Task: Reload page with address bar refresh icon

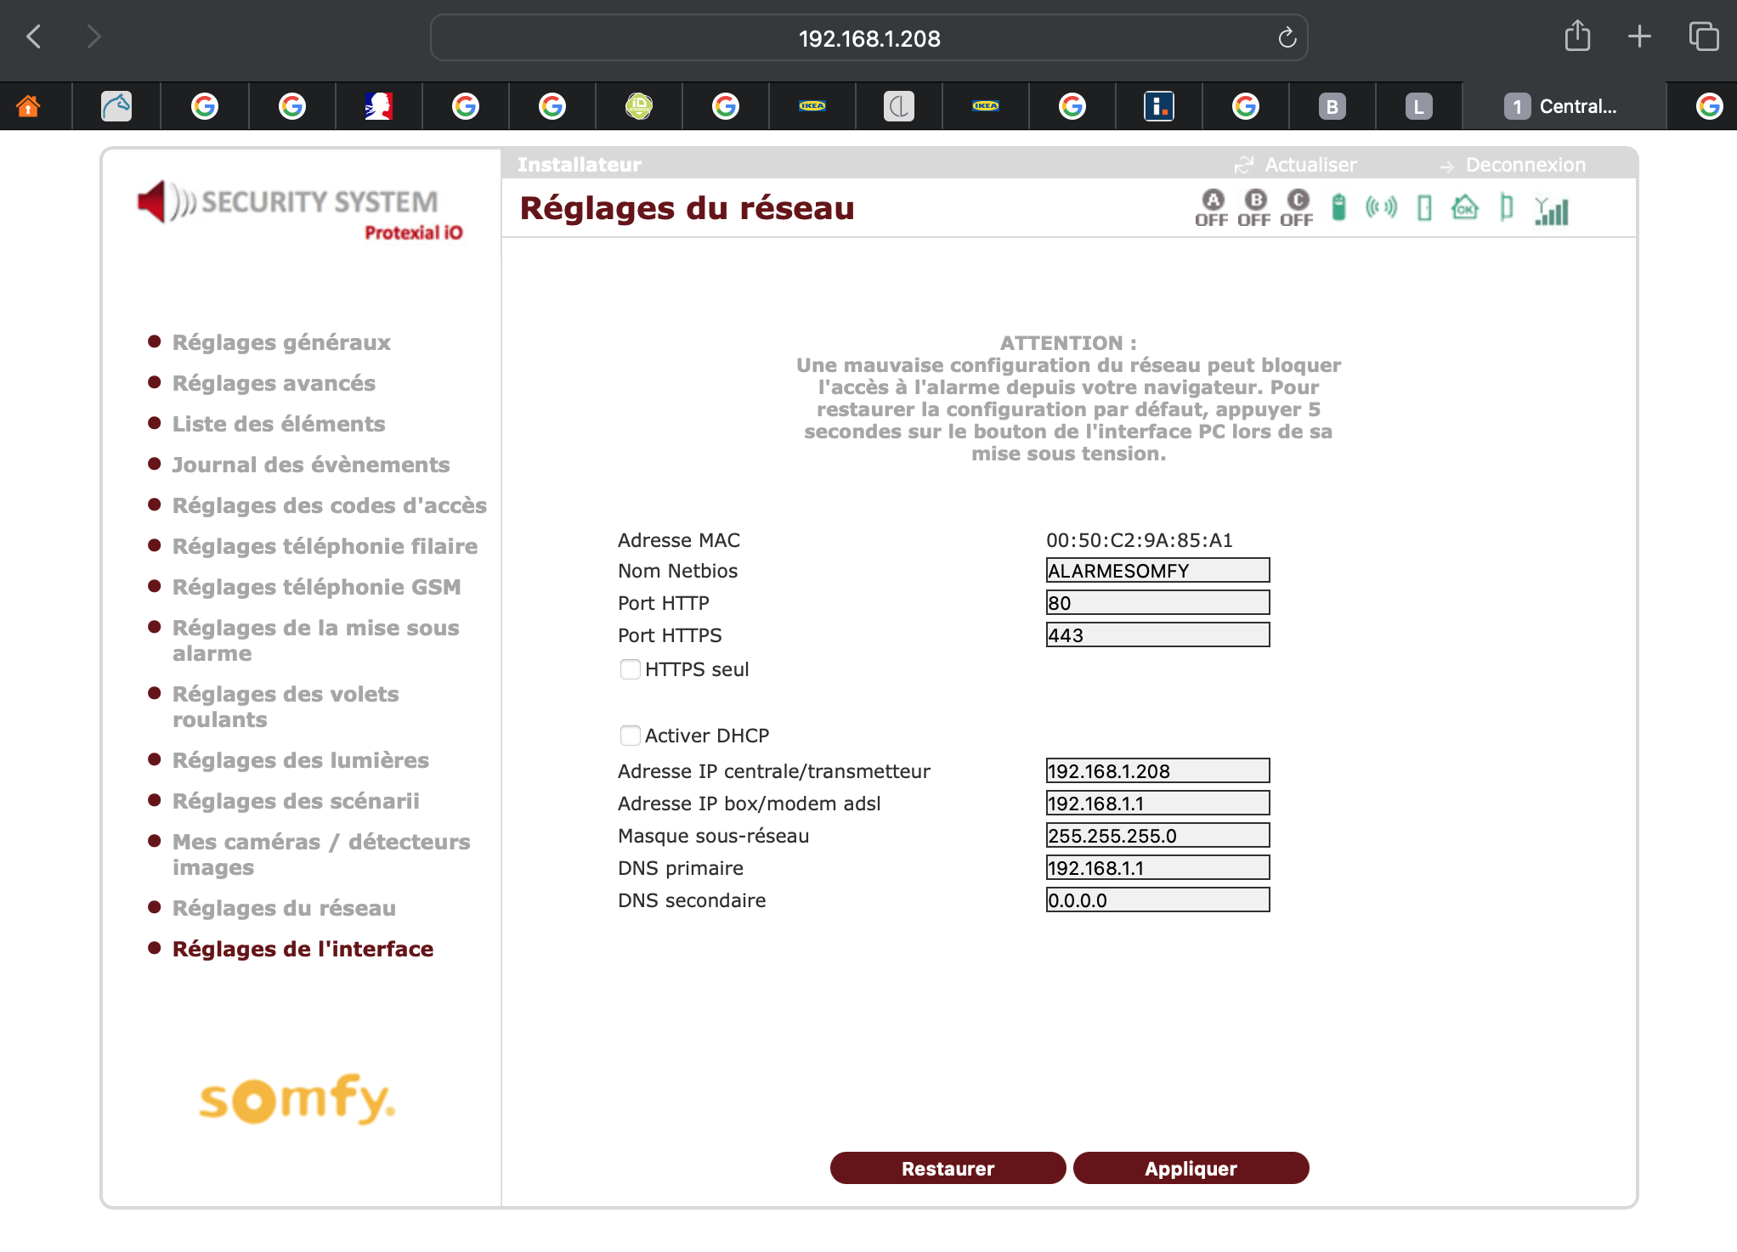Action: pyautogui.click(x=1287, y=37)
